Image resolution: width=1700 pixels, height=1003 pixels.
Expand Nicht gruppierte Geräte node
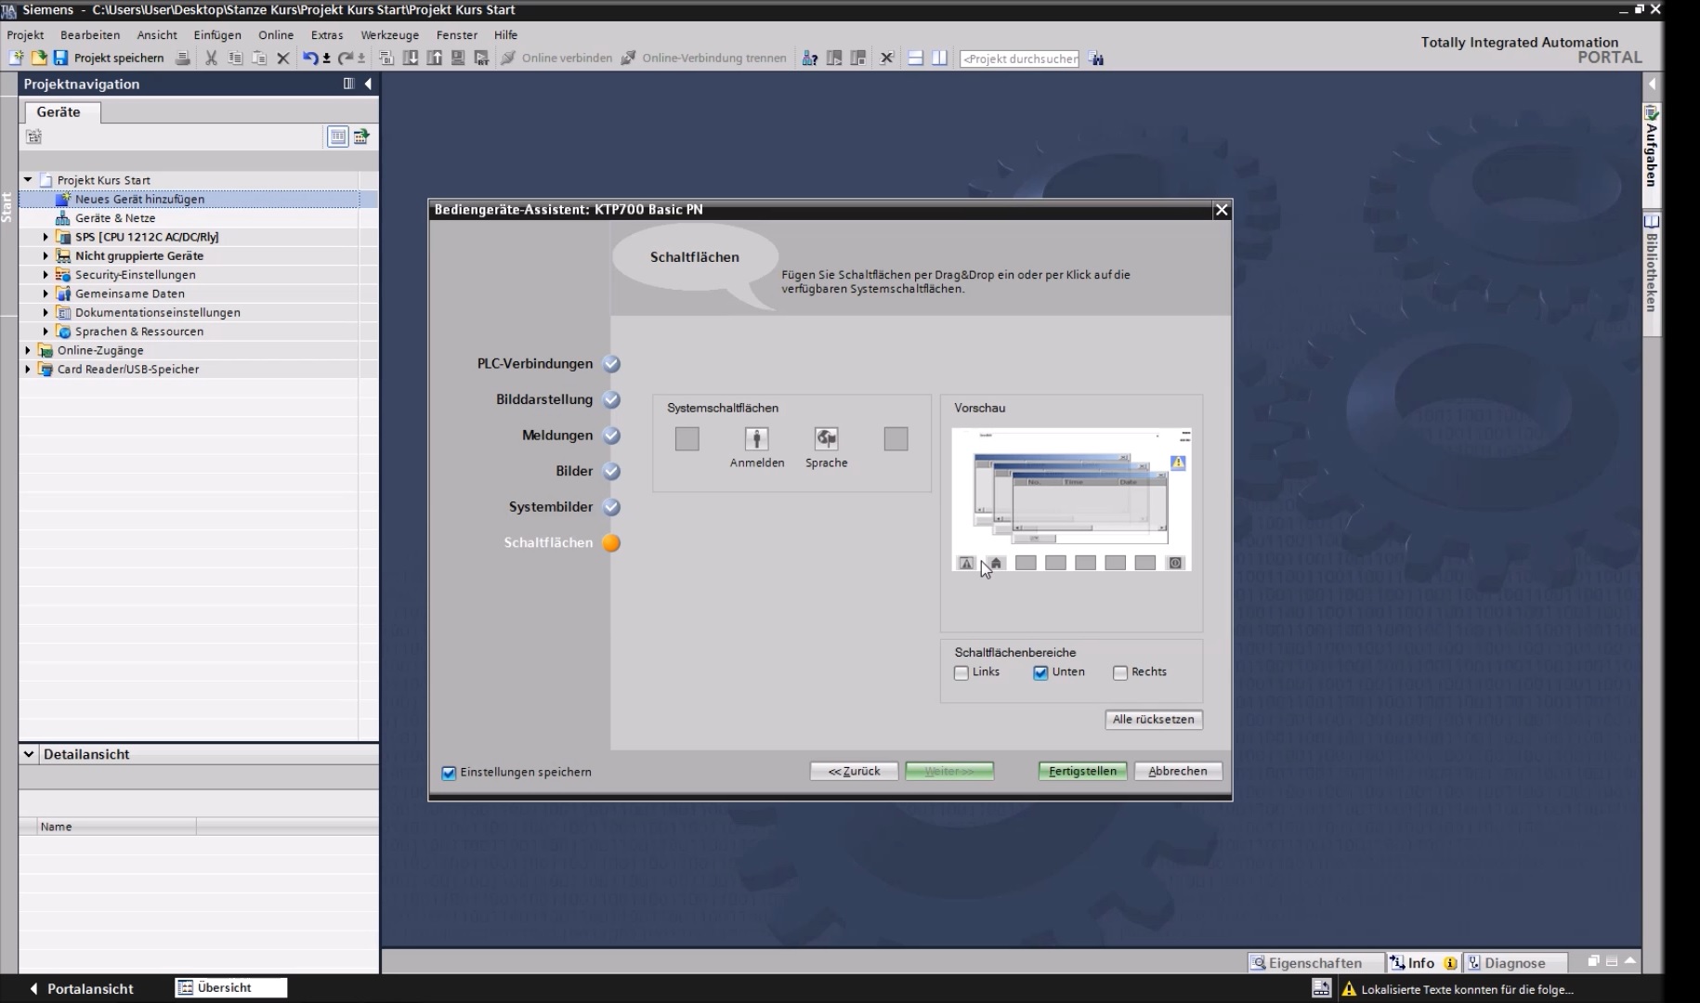click(46, 255)
